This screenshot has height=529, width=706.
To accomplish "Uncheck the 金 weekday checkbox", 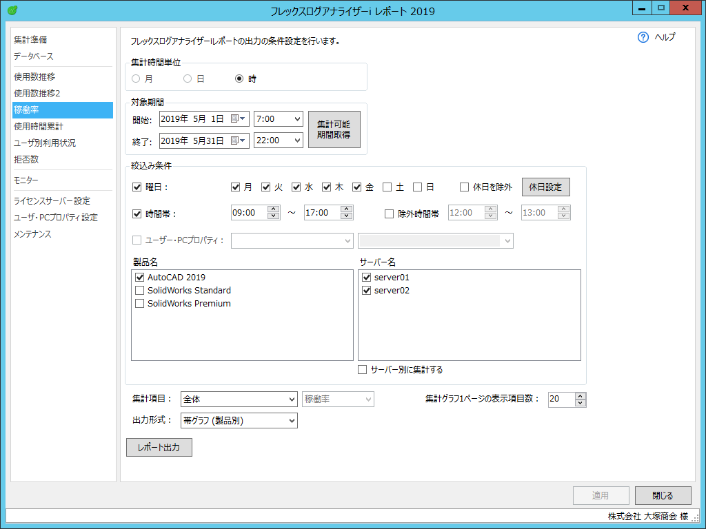I will [357, 187].
